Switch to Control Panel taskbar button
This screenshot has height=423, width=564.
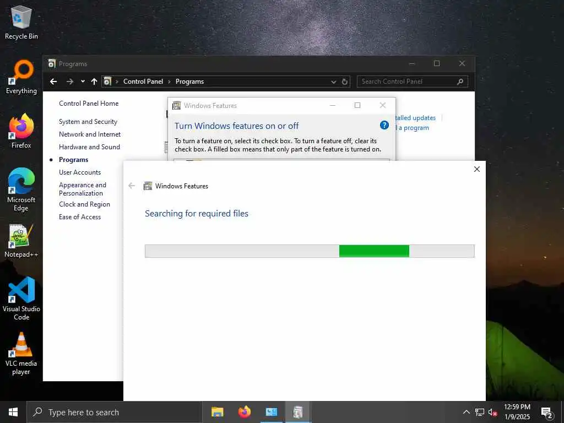click(x=271, y=412)
